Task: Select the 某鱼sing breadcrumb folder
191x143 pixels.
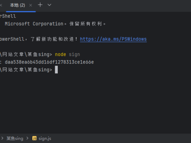Action: (15, 139)
